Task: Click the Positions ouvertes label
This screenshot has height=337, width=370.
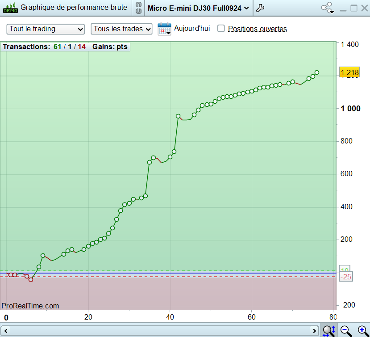Action: pyautogui.click(x=257, y=29)
